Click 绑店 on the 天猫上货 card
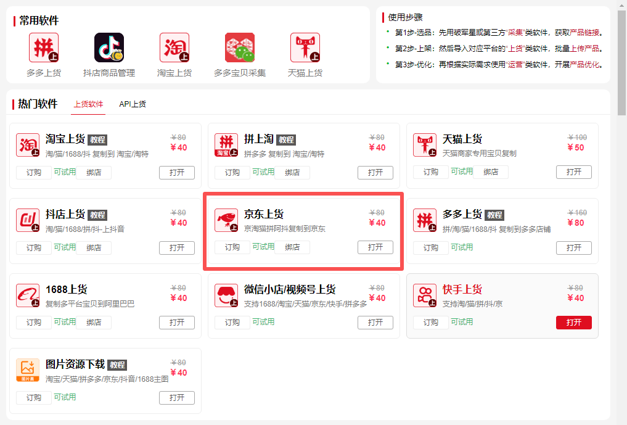Screen dimensions: 627x425 tap(491, 172)
